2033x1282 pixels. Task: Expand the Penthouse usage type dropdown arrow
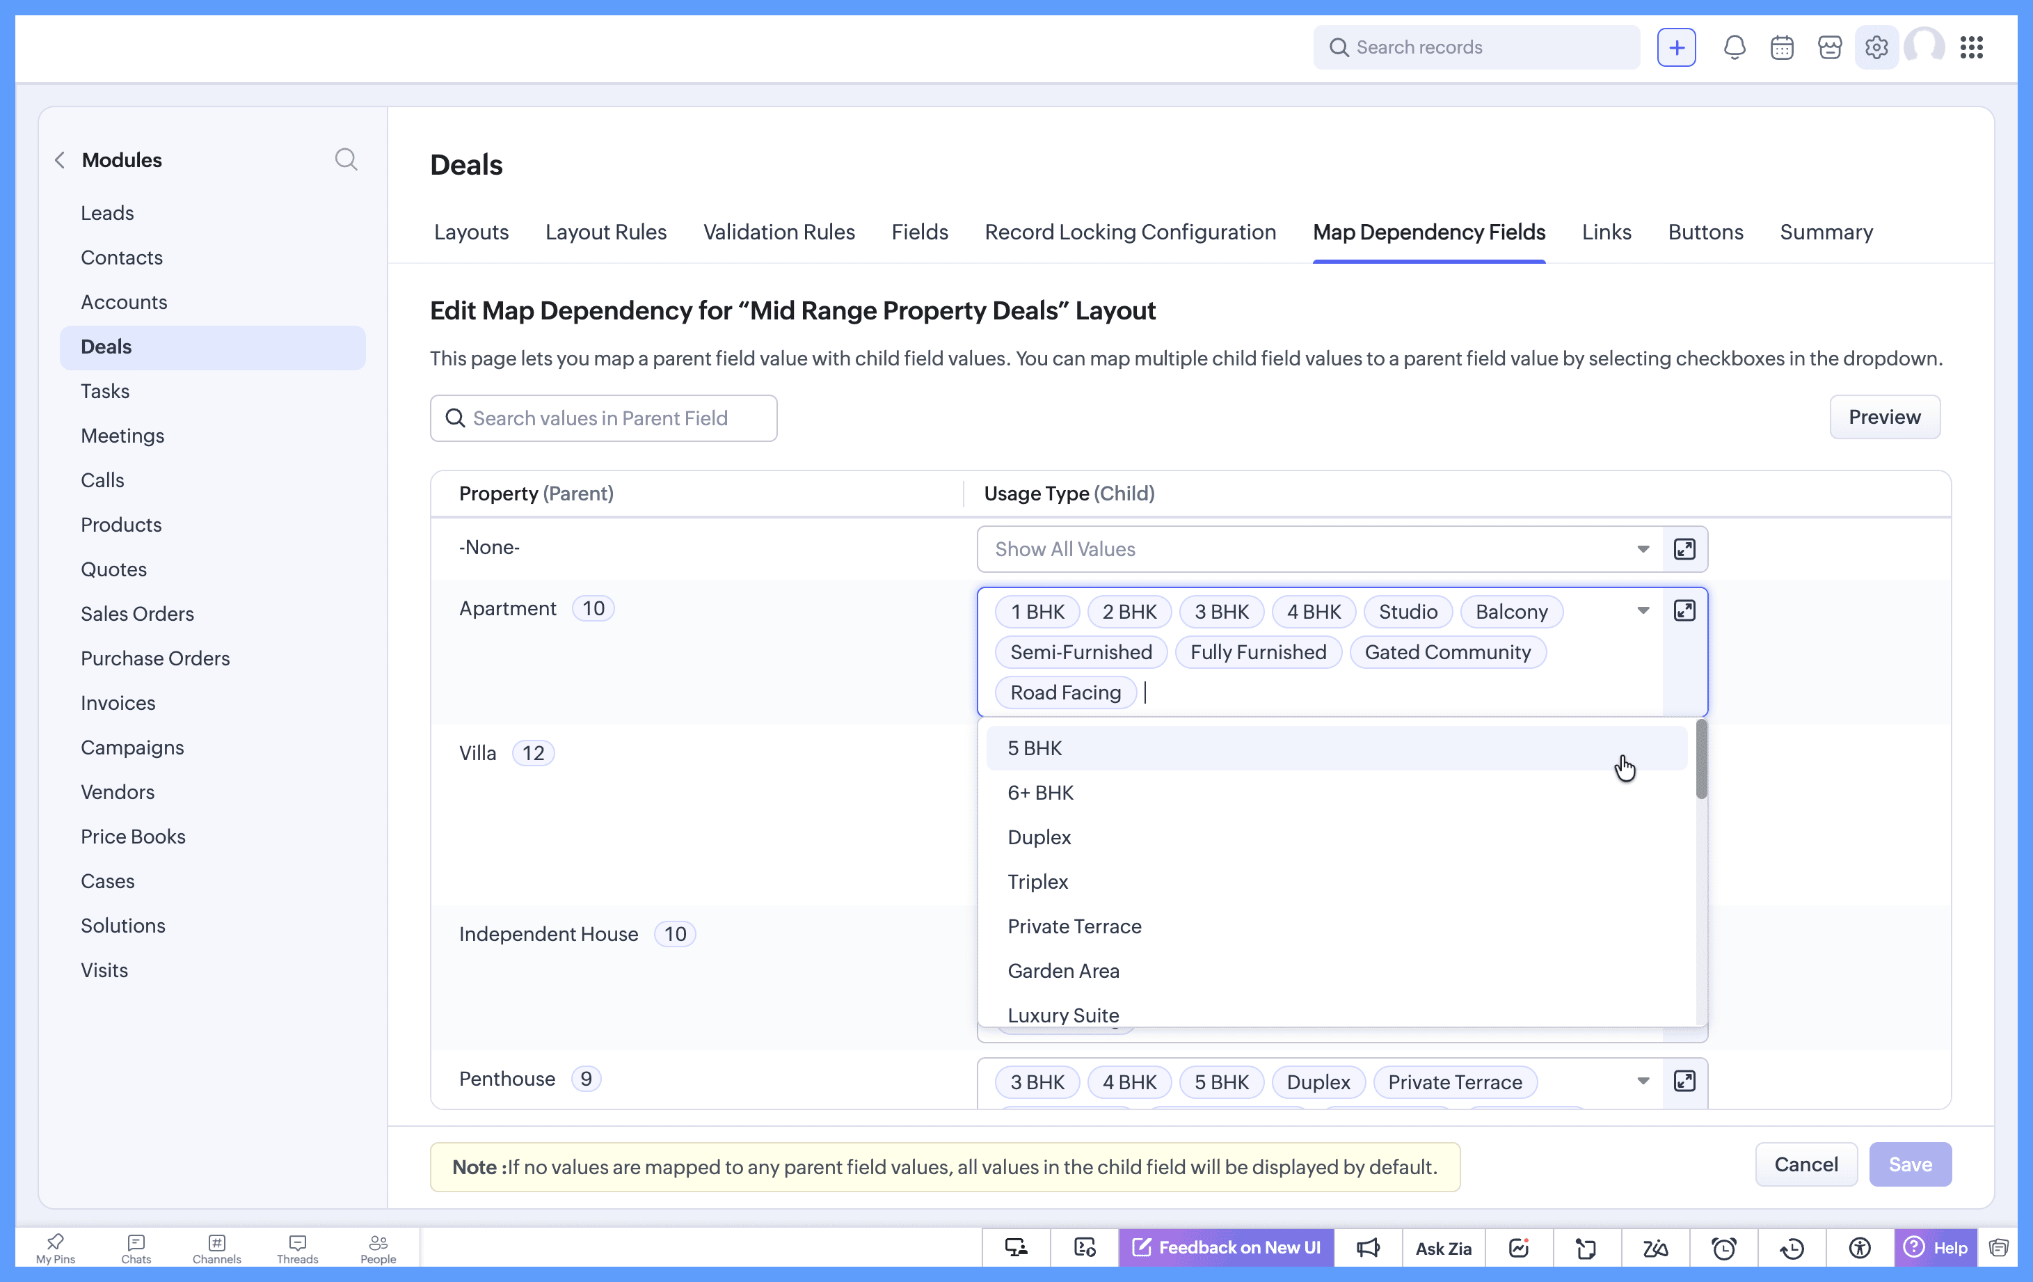tap(1643, 1081)
